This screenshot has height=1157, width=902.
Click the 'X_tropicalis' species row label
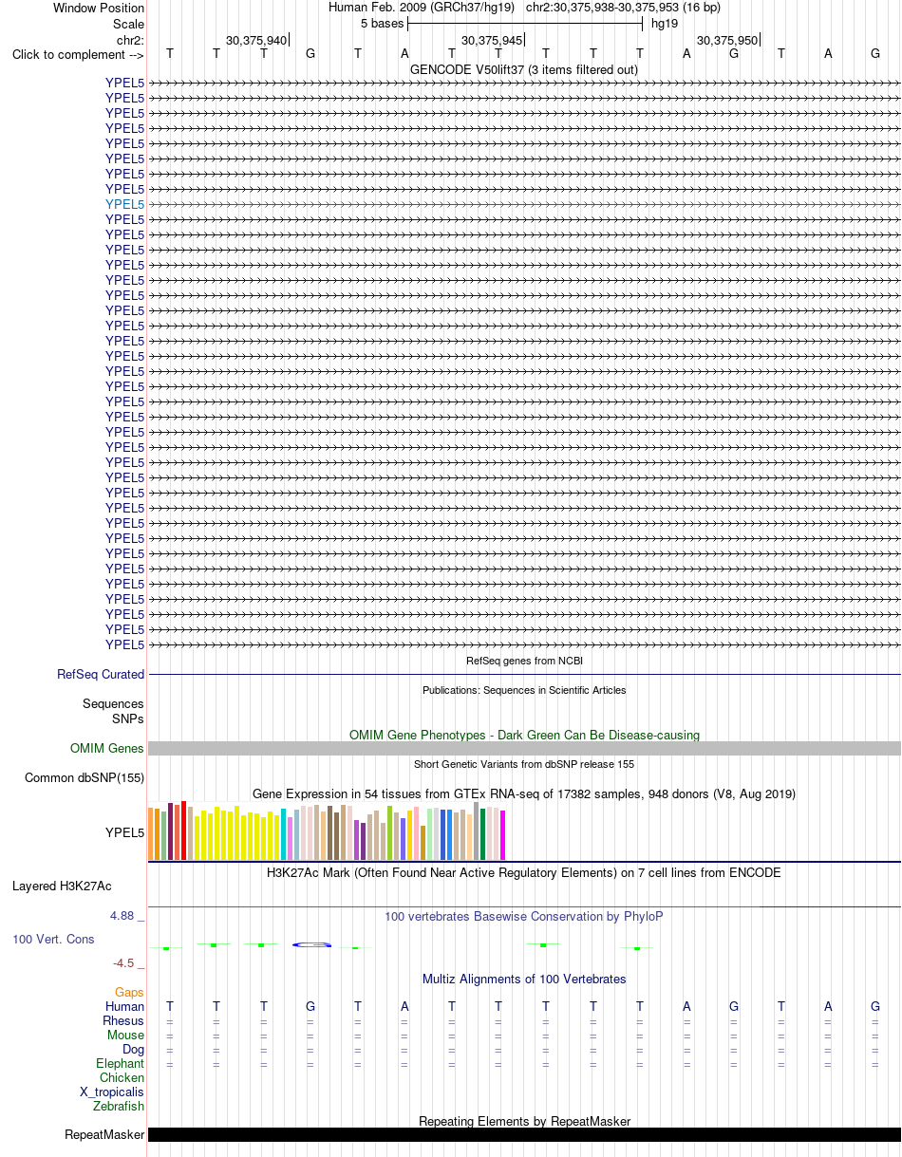tap(112, 1092)
